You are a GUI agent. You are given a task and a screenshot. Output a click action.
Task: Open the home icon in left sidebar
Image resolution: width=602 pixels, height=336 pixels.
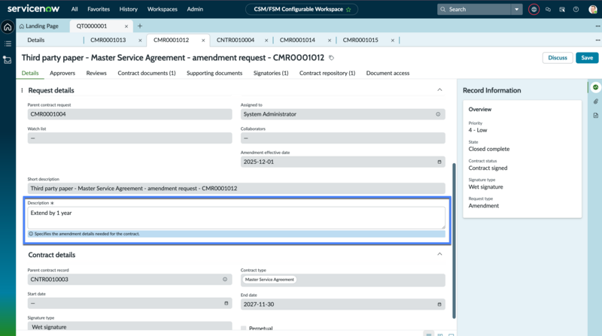pos(8,27)
